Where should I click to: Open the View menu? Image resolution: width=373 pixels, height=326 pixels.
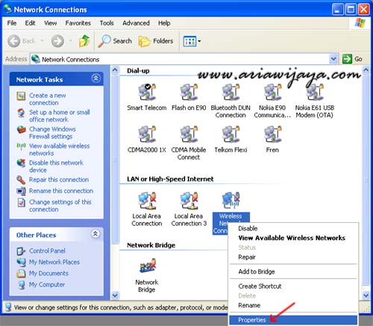tap(51, 23)
